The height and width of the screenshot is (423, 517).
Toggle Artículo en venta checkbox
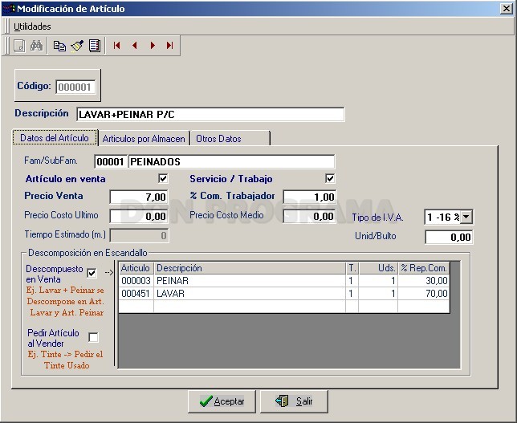(x=163, y=178)
